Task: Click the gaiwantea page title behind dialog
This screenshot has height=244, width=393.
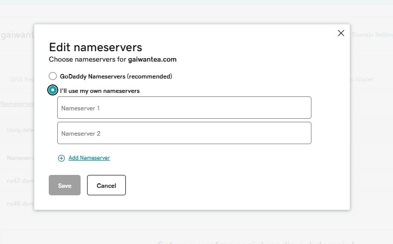Action: (x=17, y=36)
